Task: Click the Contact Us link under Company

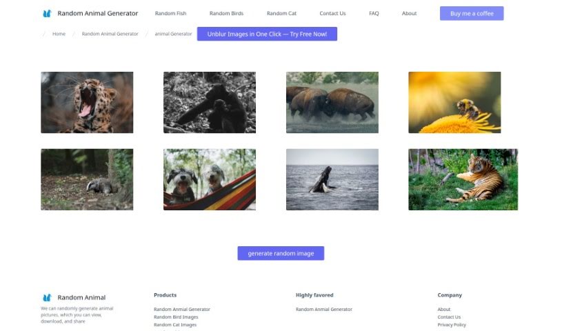Action: (x=449, y=317)
